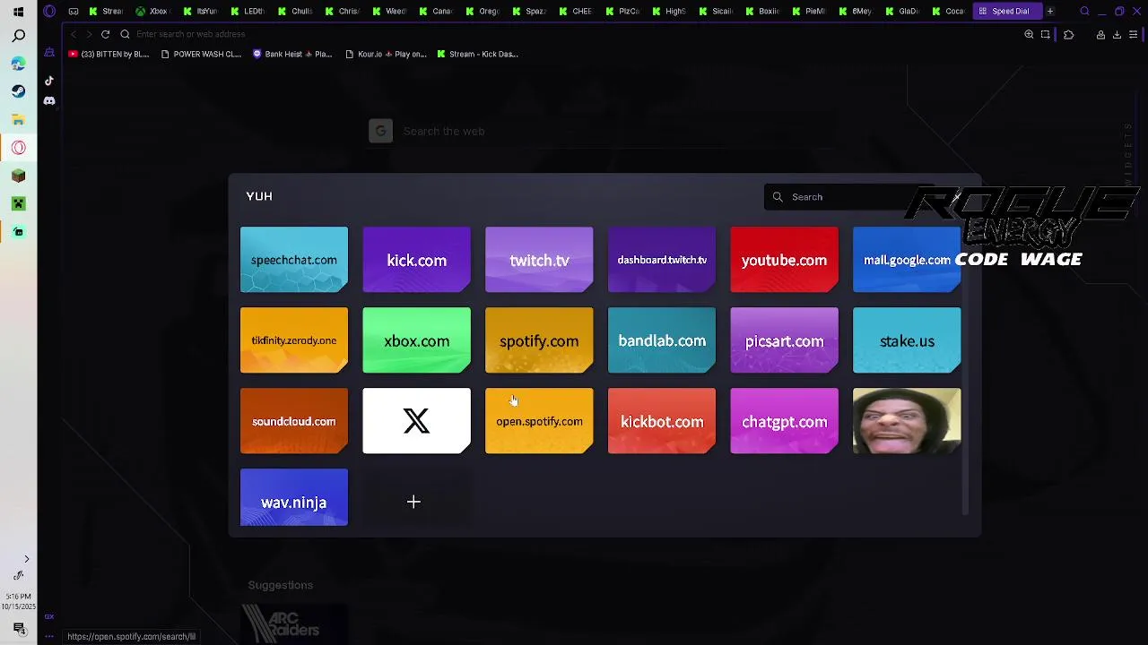The image size is (1148, 645).
Task: Open the profile account icon
Action: pos(1100,34)
